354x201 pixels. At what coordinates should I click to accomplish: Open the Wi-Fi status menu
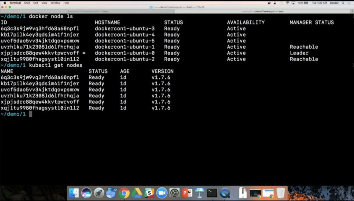coord(287,3)
